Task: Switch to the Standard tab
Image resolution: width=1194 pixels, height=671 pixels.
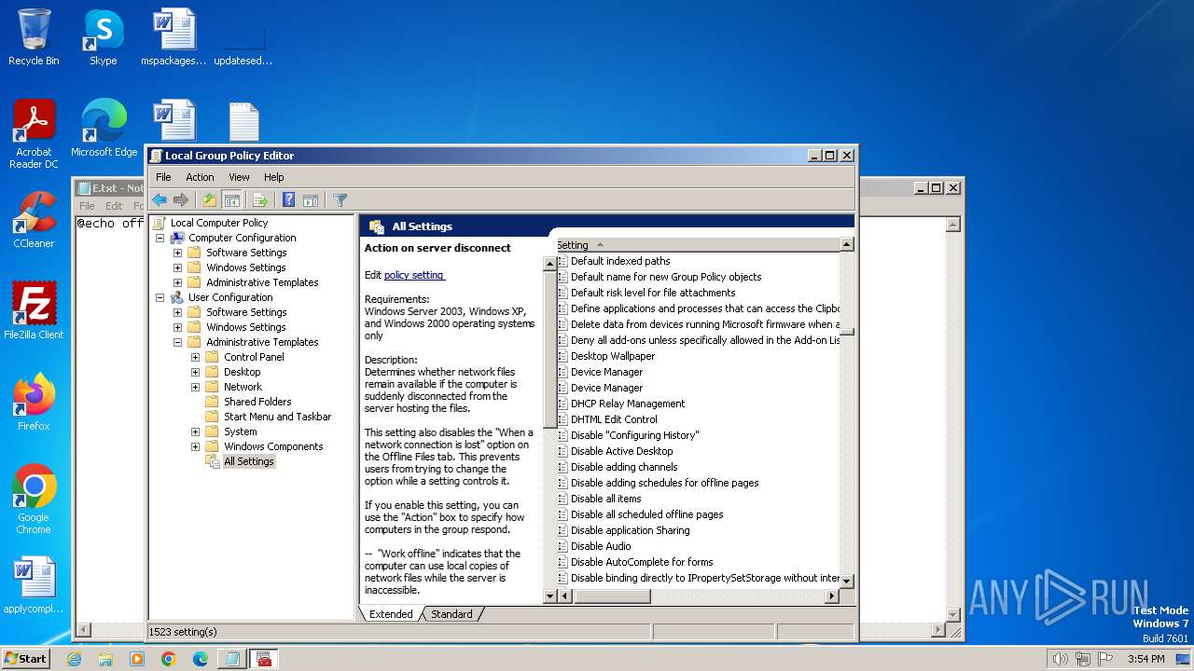Action: coord(451,614)
